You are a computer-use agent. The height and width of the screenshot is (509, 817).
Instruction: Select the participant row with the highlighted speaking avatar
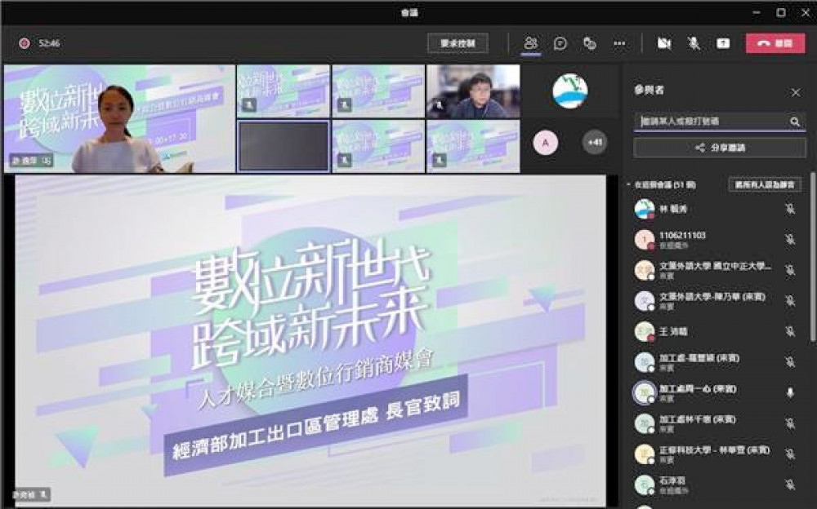[716, 393]
